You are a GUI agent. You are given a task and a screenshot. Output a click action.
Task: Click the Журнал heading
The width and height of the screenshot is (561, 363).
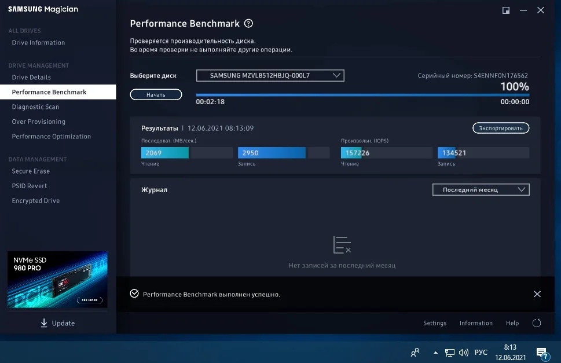154,190
